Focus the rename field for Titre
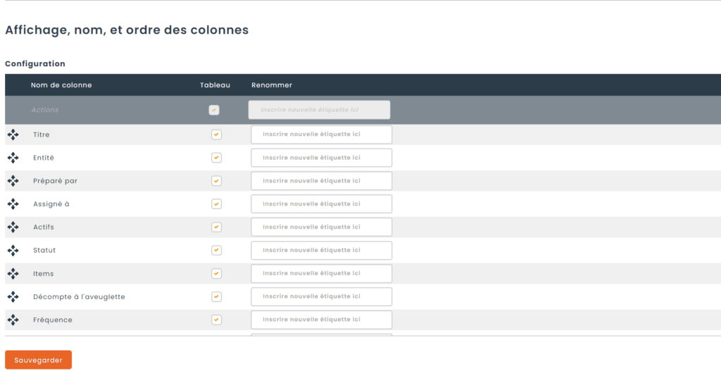721x373 pixels. point(321,134)
